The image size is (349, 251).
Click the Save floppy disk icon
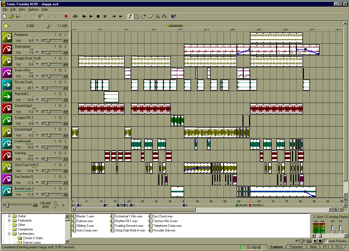(18, 17)
